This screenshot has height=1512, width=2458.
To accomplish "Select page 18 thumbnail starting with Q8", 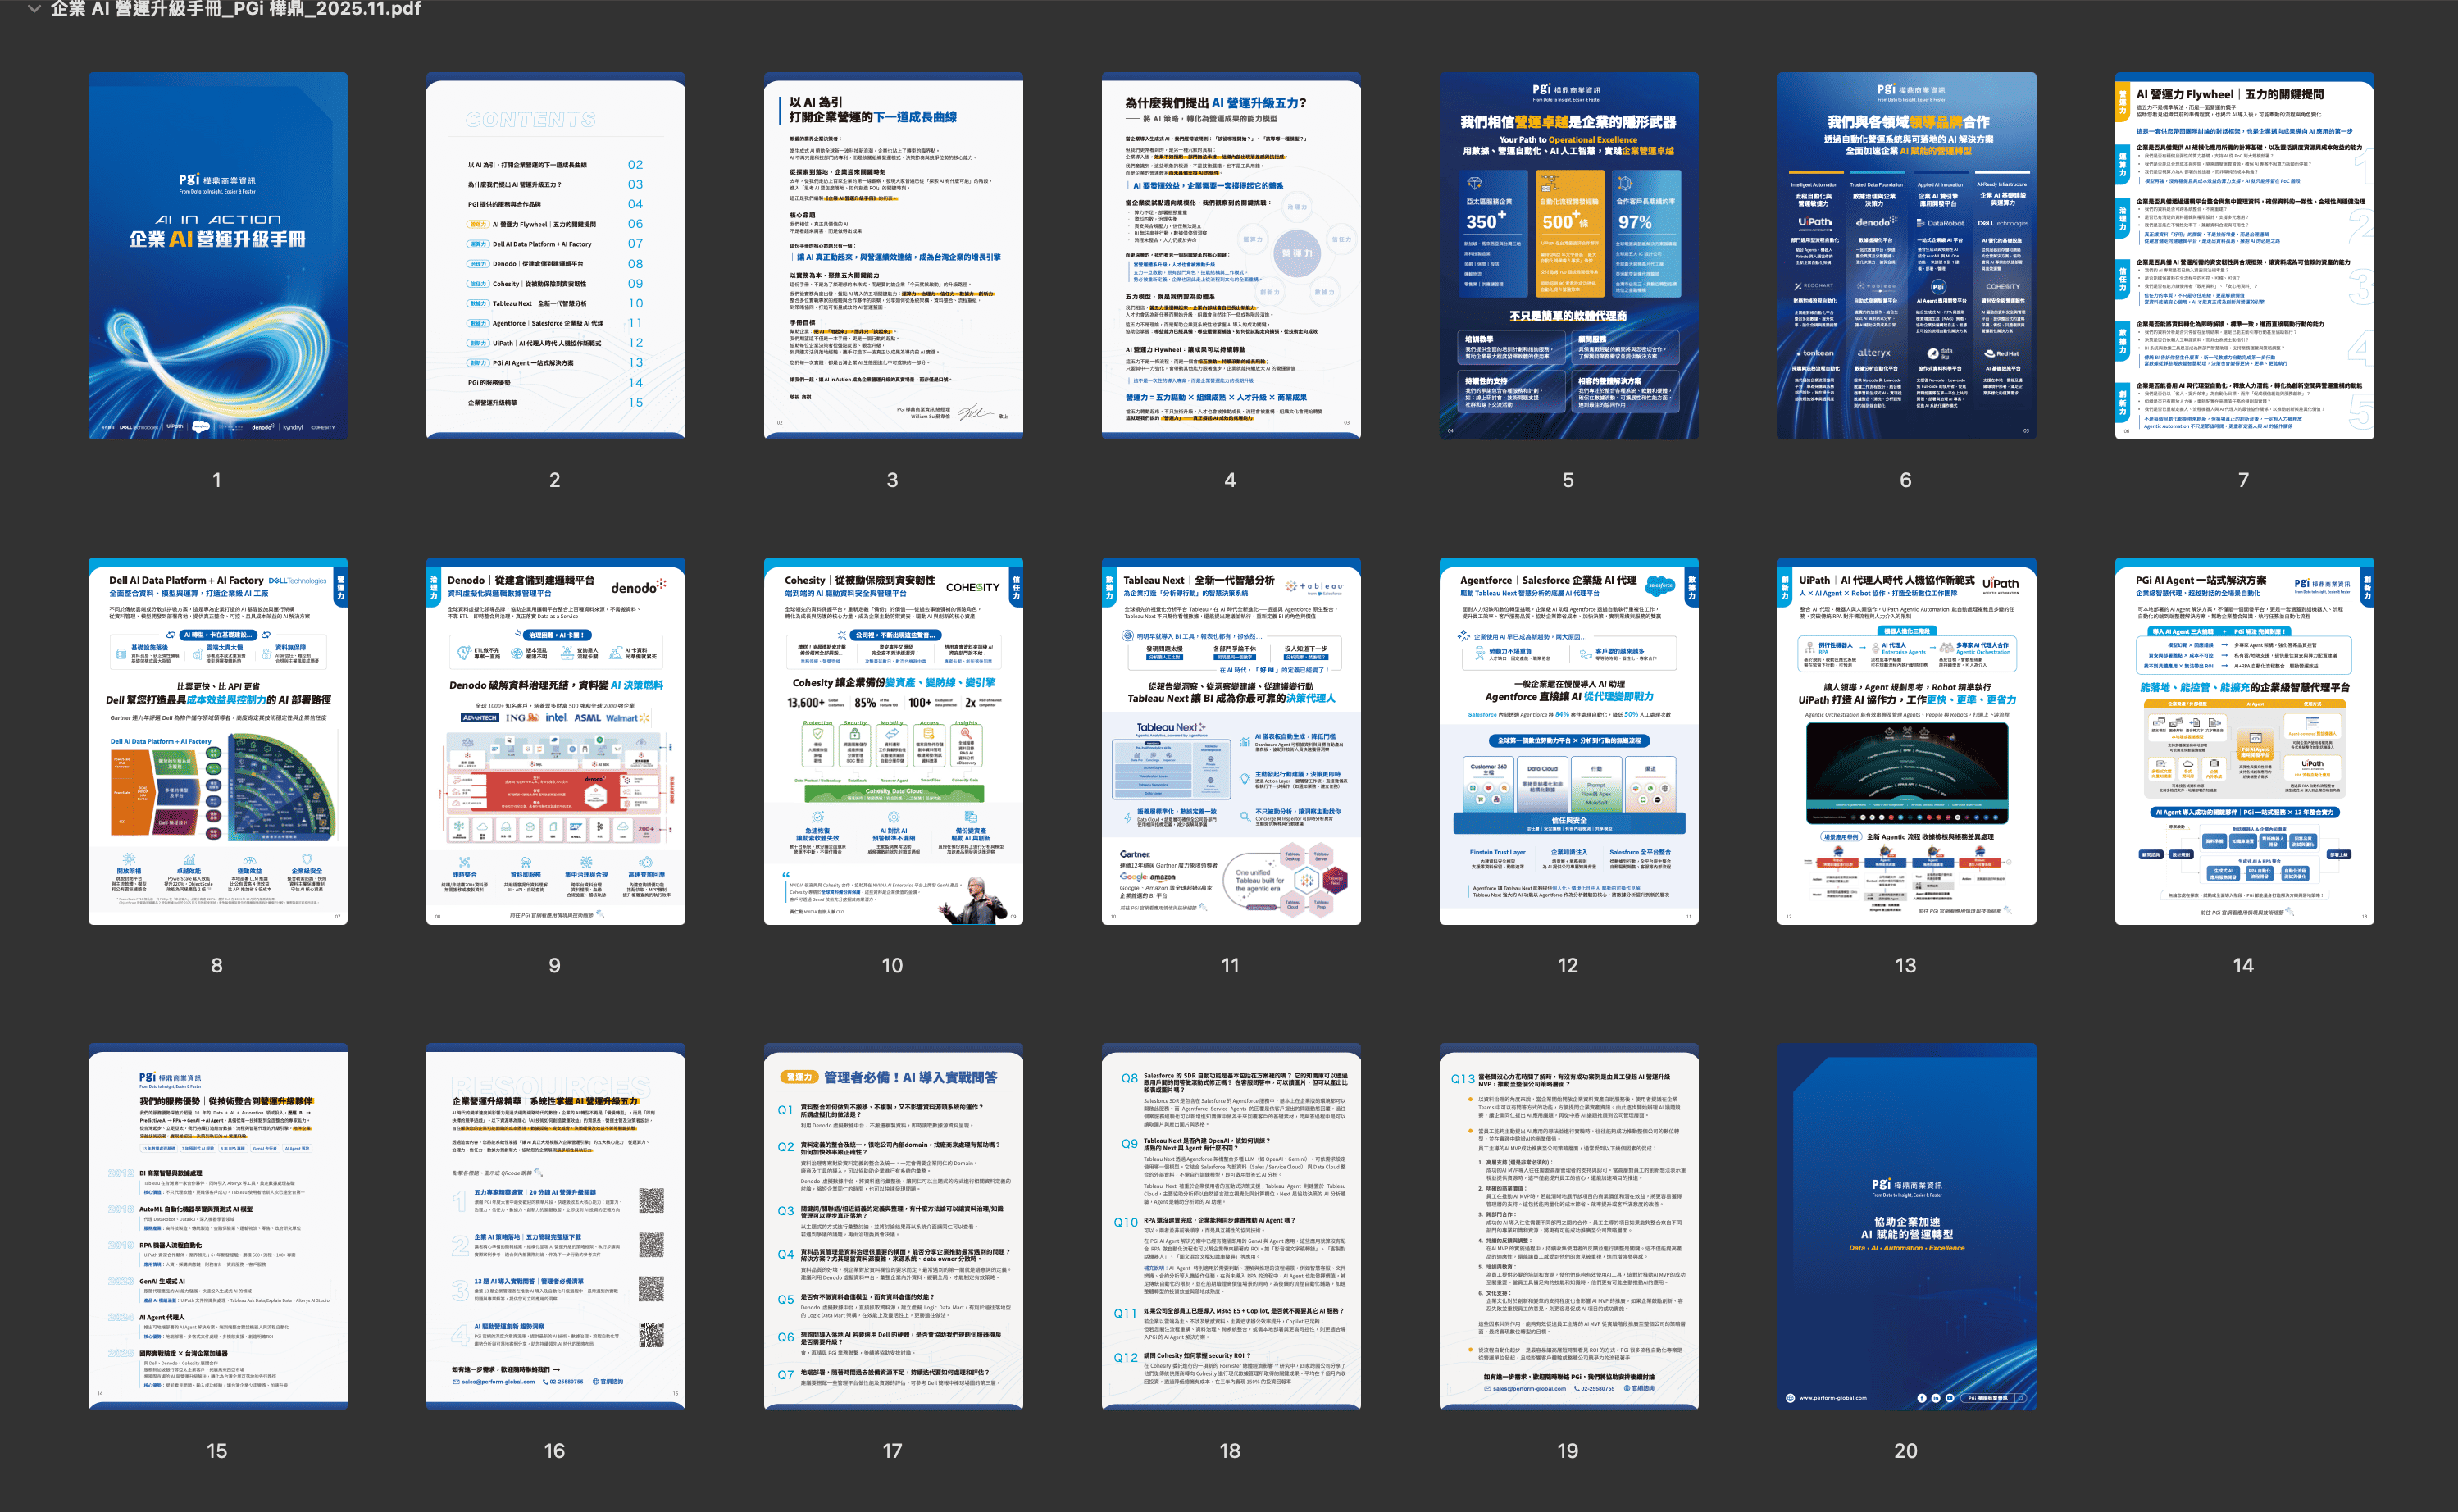I will coord(1231,1226).
